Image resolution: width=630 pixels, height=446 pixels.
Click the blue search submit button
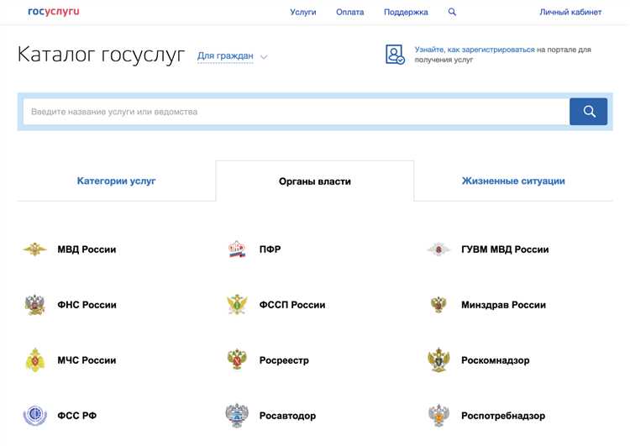tap(588, 112)
